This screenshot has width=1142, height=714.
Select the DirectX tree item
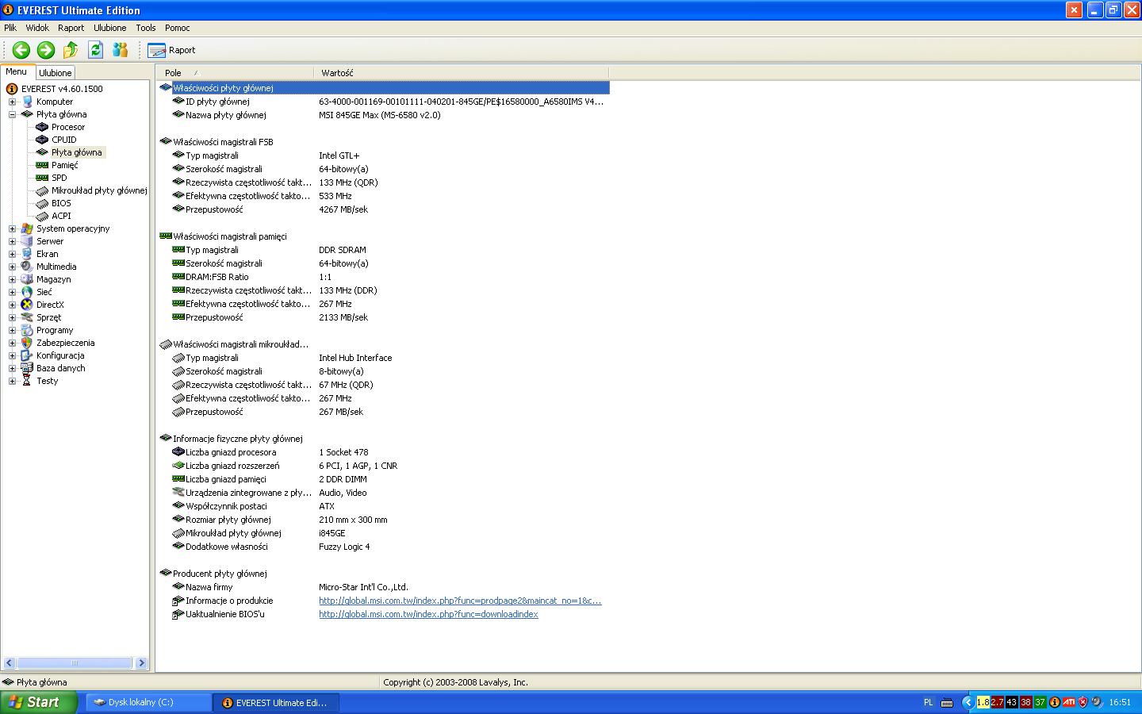coord(50,305)
